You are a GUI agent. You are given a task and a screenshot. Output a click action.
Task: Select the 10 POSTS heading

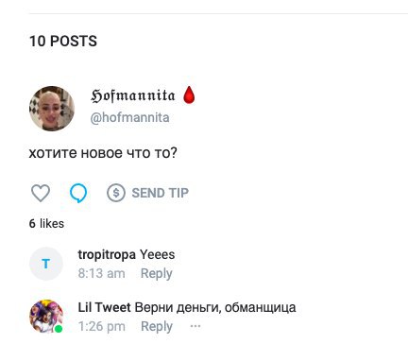click(x=63, y=42)
